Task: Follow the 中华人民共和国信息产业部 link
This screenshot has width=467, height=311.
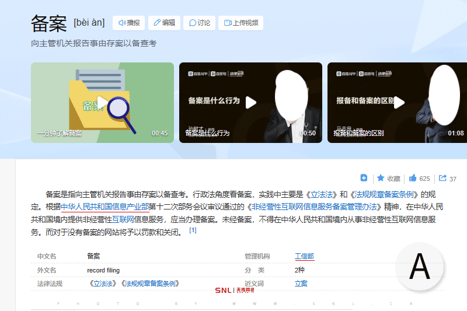Action: pos(104,207)
